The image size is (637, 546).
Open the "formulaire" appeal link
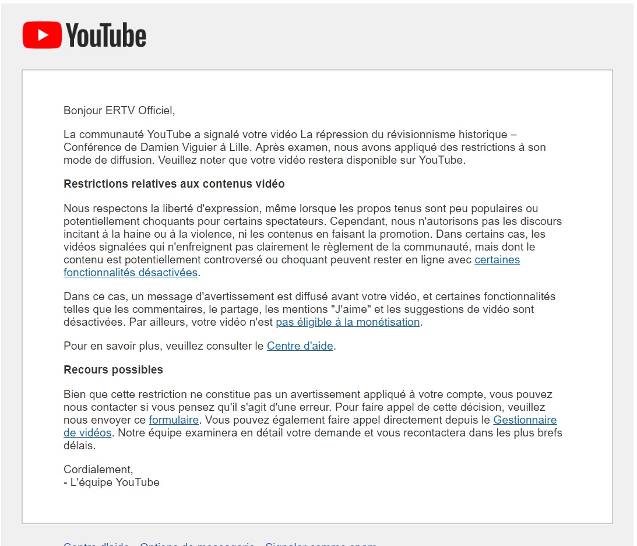174,420
